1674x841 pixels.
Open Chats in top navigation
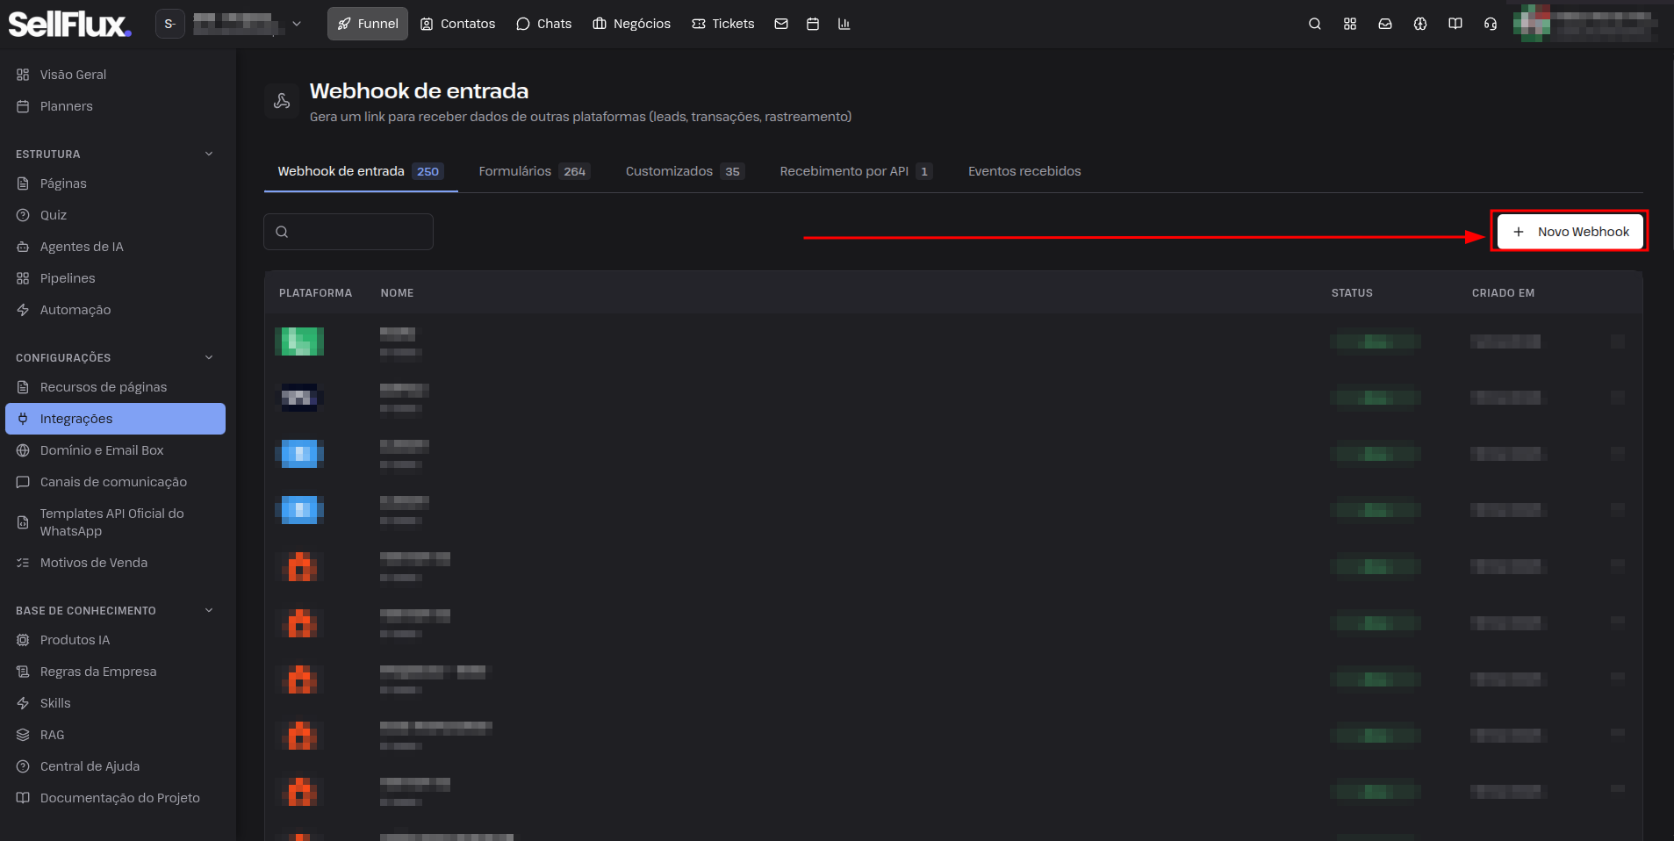coord(543,24)
